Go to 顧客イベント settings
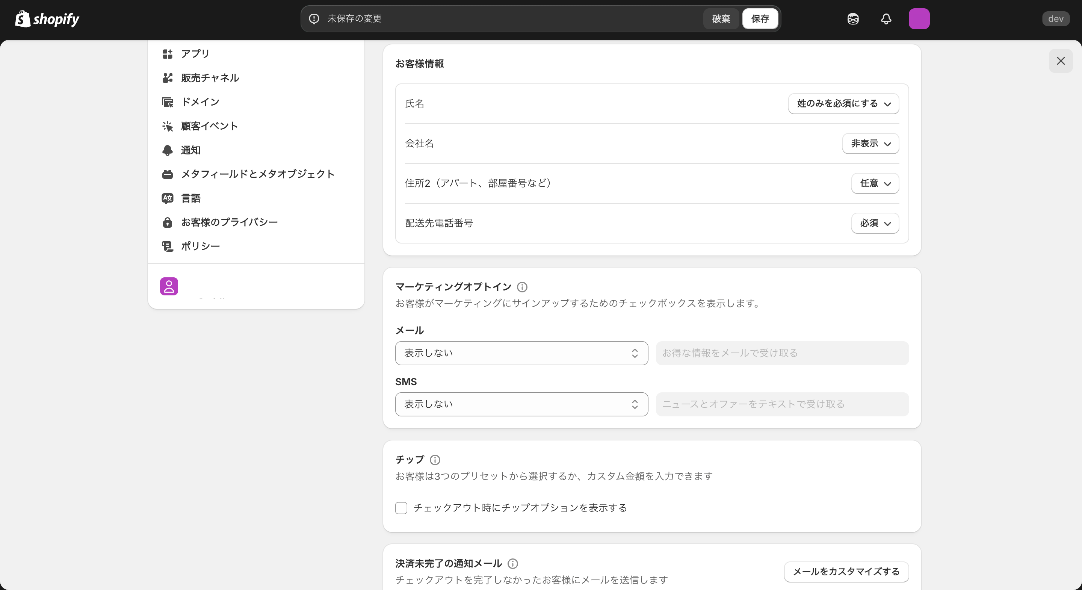 210,126
